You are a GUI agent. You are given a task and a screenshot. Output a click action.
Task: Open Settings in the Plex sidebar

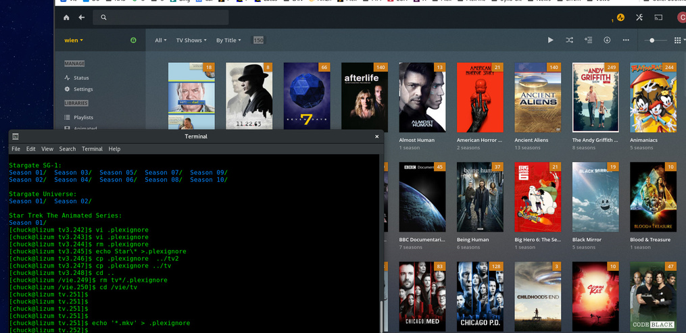[83, 89]
